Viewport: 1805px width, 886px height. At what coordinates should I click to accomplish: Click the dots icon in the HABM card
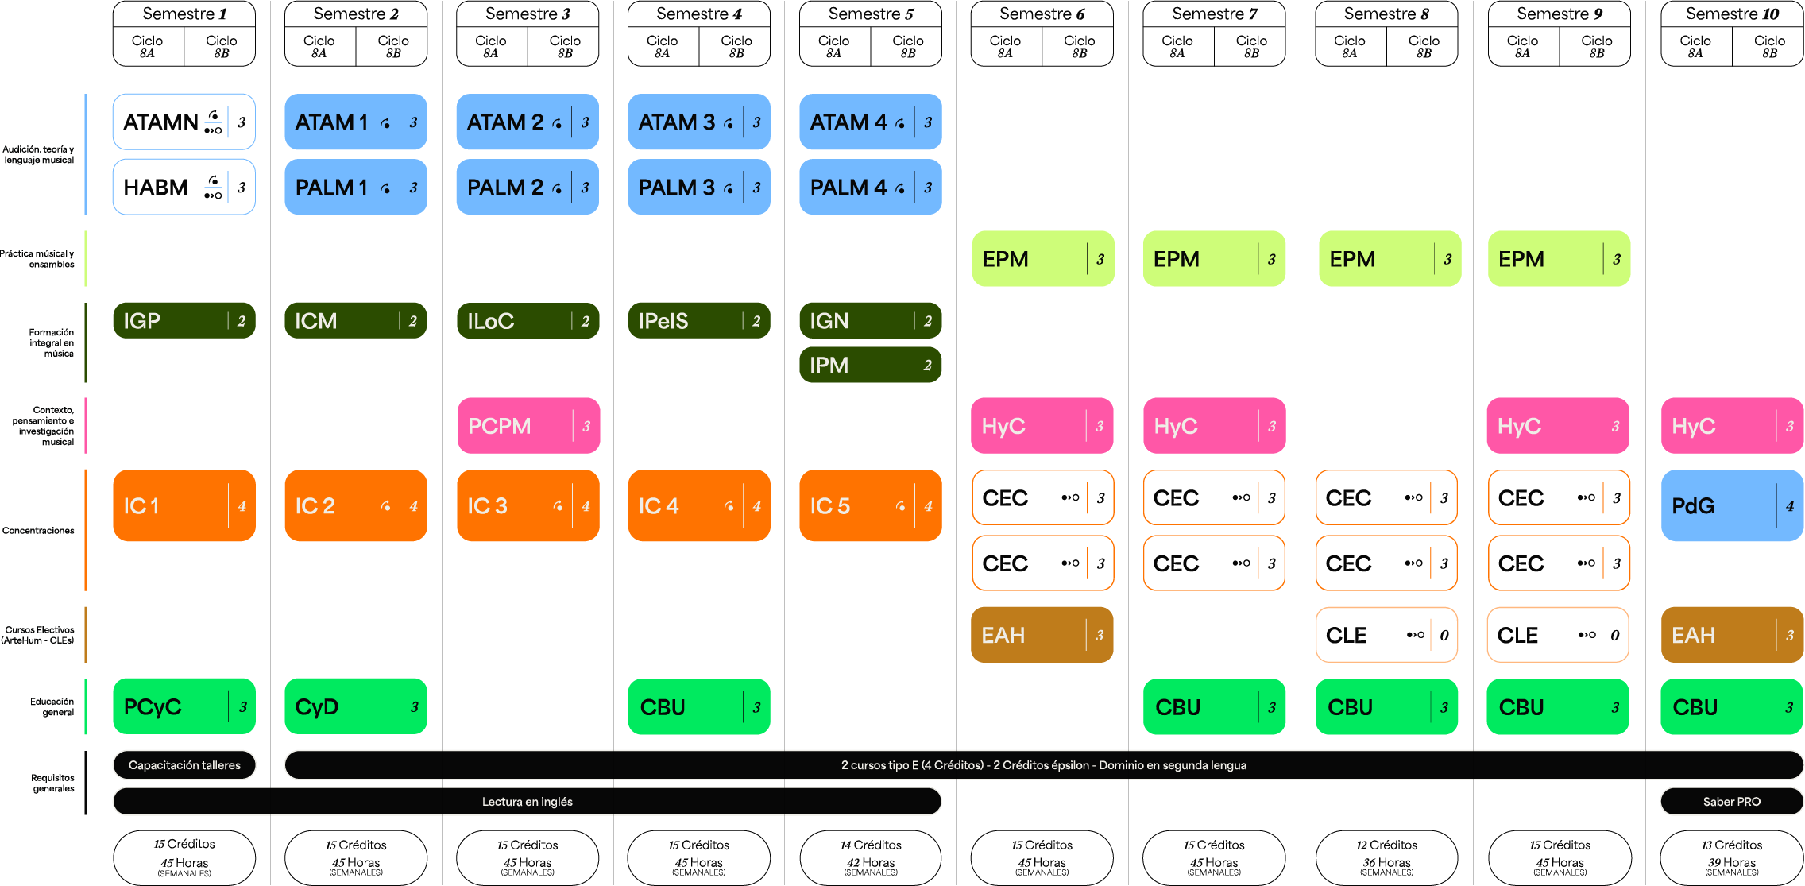(x=213, y=195)
